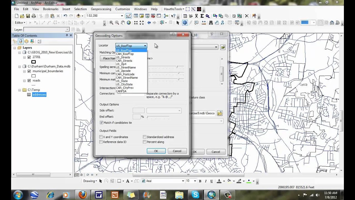Open the Geoprocessing menu
The width and height of the screenshot is (355, 200).
point(101,9)
